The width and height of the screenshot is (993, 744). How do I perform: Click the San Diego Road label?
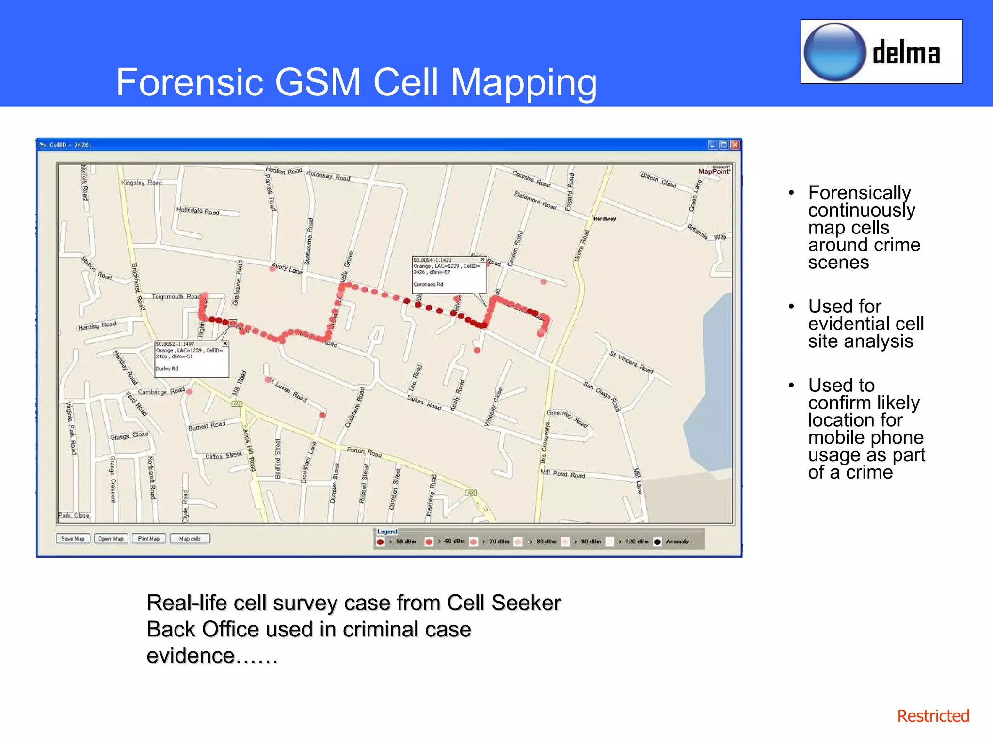602,396
